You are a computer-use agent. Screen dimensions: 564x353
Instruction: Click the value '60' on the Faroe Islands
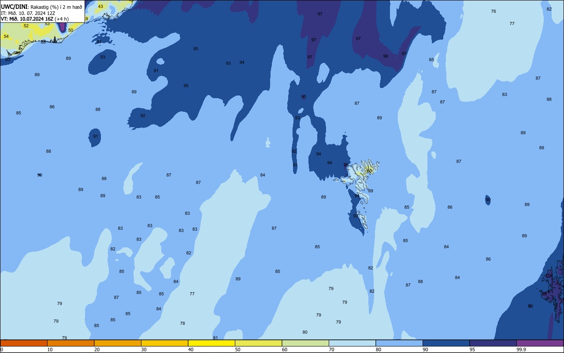(369, 171)
